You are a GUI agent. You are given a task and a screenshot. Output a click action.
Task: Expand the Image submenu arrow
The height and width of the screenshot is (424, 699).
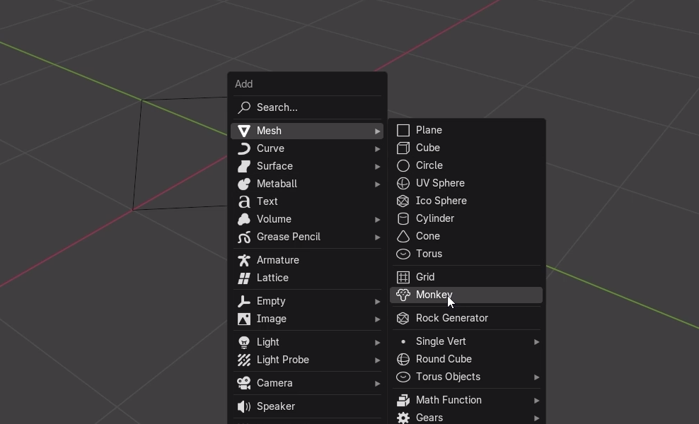pyautogui.click(x=377, y=319)
